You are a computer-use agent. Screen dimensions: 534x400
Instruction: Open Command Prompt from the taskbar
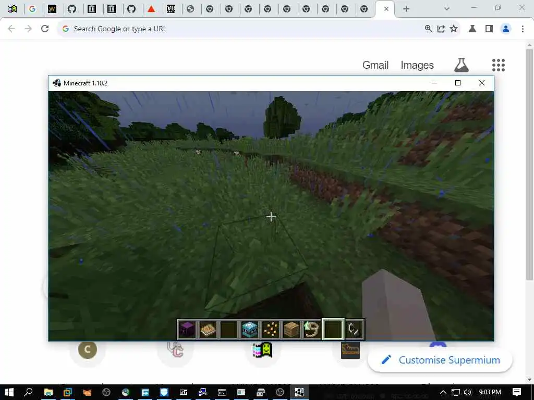[x=222, y=392]
